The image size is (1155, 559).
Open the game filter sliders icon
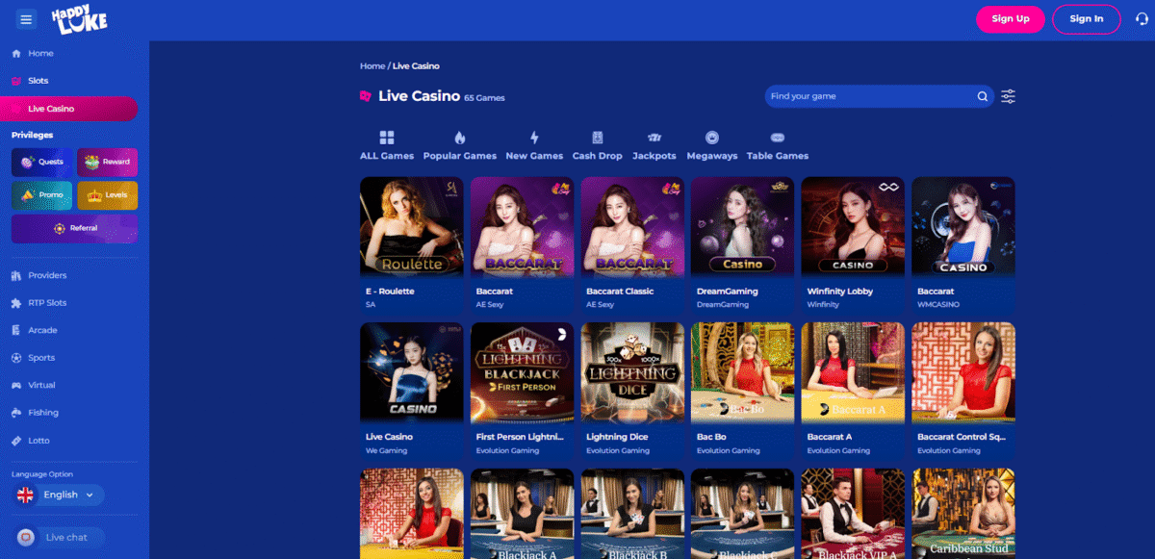coord(1008,96)
